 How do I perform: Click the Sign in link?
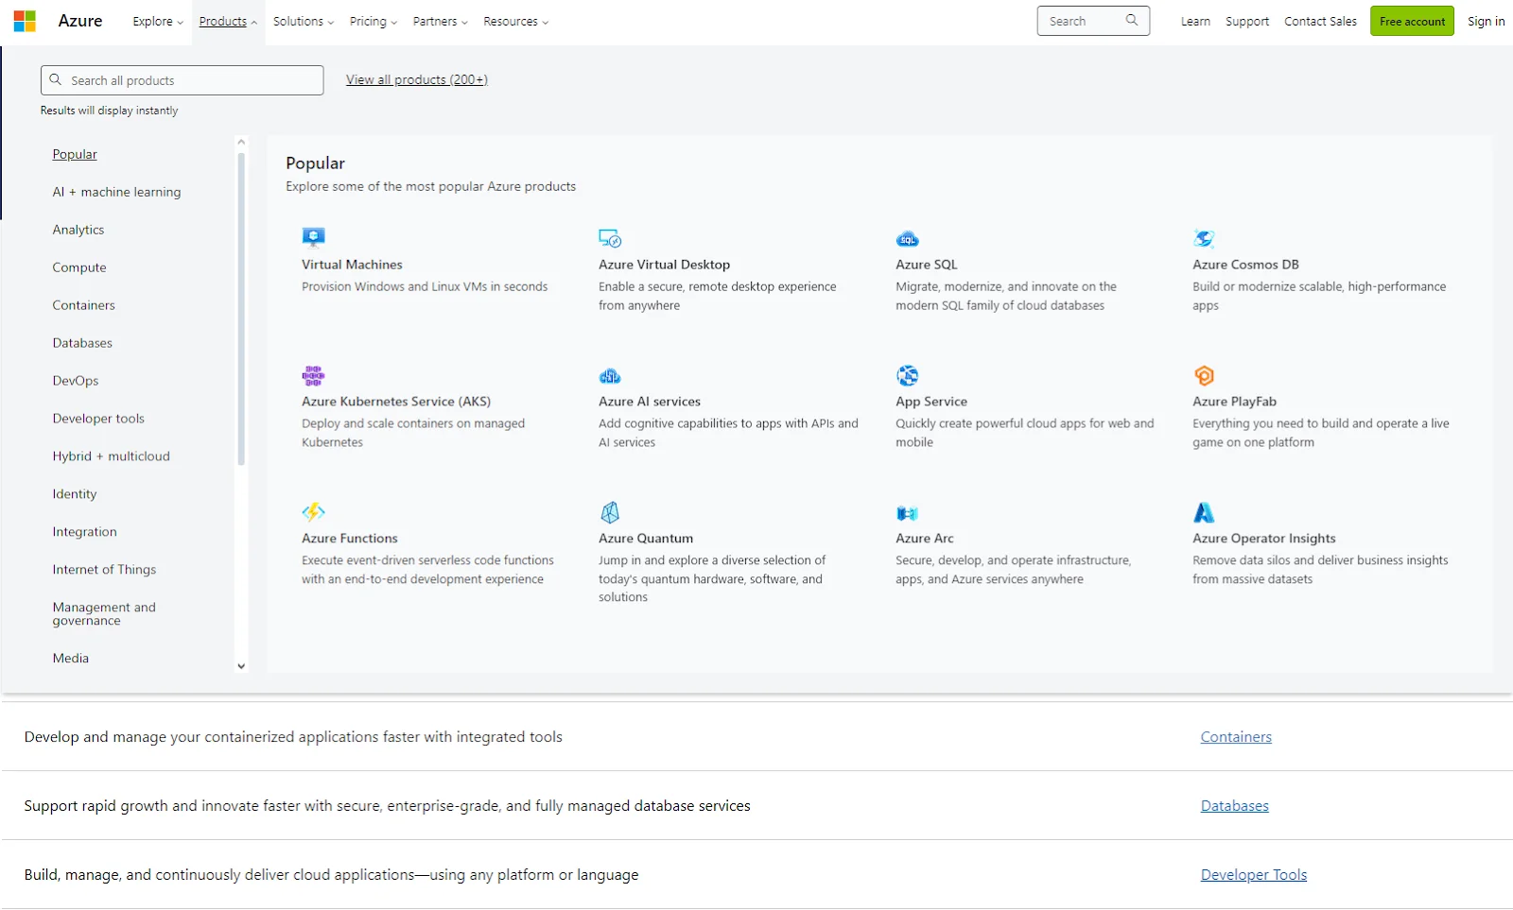coord(1486,21)
